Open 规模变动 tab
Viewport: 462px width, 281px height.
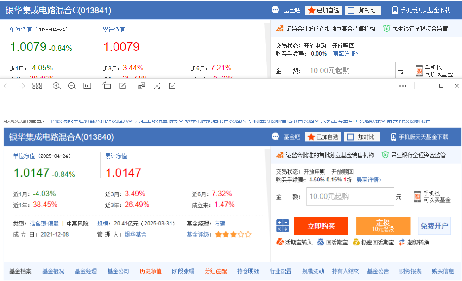click(313, 271)
